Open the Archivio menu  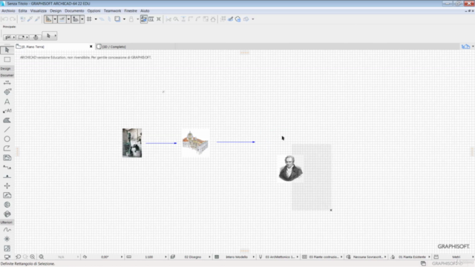(x=8, y=10)
